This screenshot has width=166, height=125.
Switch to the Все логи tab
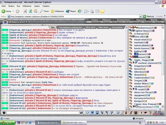pyautogui.click(x=90, y=27)
